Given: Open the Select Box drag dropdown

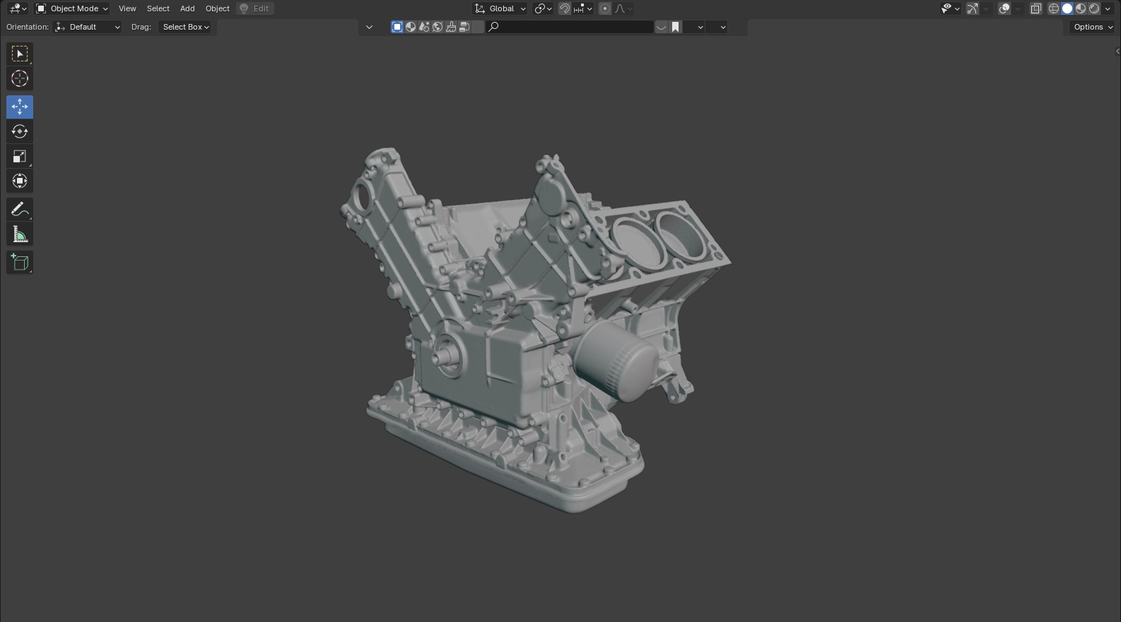Looking at the screenshot, I should coord(186,27).
